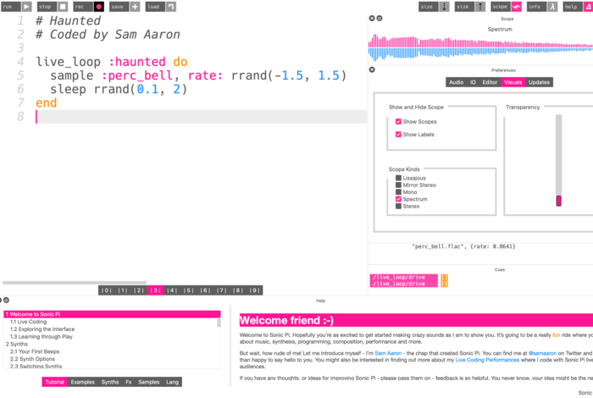Open the Lang help tab
Viewport: 593px width, 398px height.
pos(173,382)
